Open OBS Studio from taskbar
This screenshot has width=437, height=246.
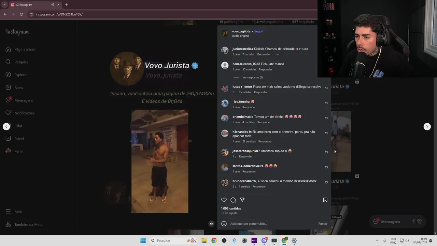[x=224, y=241]
